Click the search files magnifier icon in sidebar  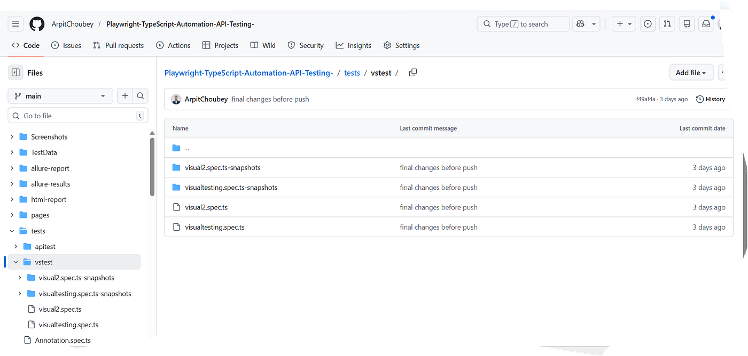tap(140, 96)
